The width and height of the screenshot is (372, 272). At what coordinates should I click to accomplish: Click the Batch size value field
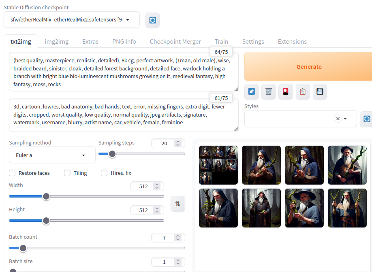point(164,262)
